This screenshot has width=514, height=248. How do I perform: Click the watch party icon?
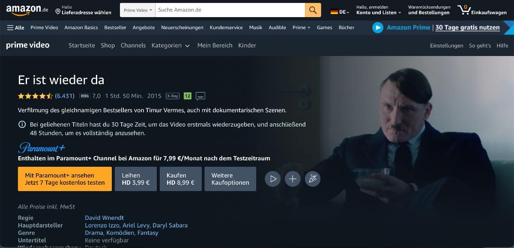(313, 179)
